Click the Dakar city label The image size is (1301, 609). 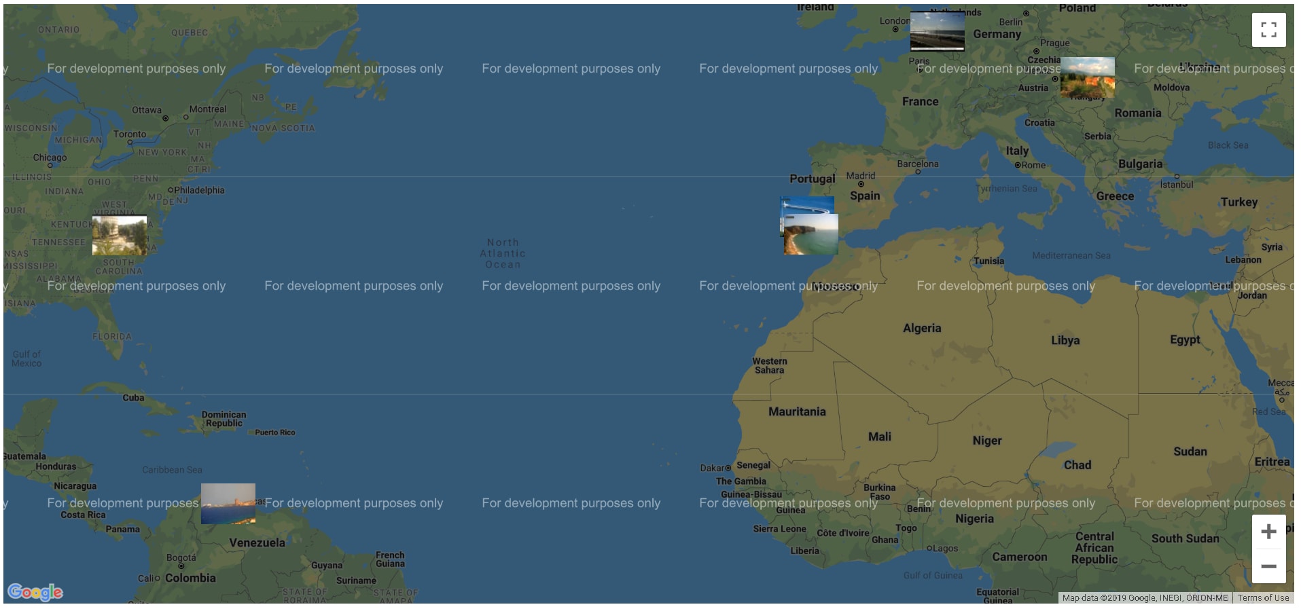(712, 468)
